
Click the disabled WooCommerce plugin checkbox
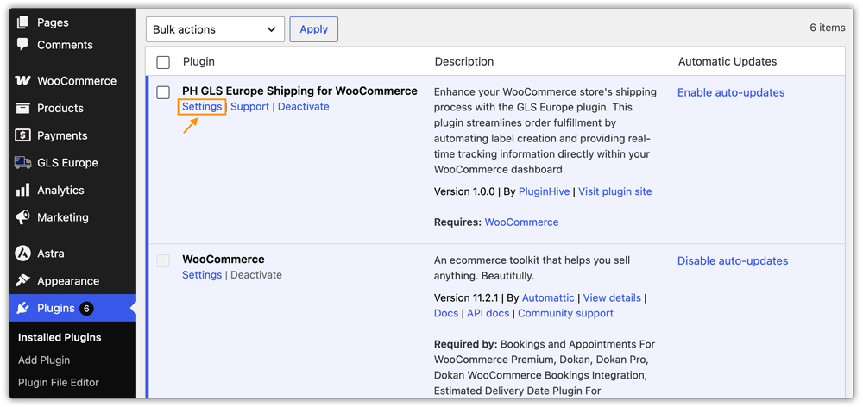(163, 260)
